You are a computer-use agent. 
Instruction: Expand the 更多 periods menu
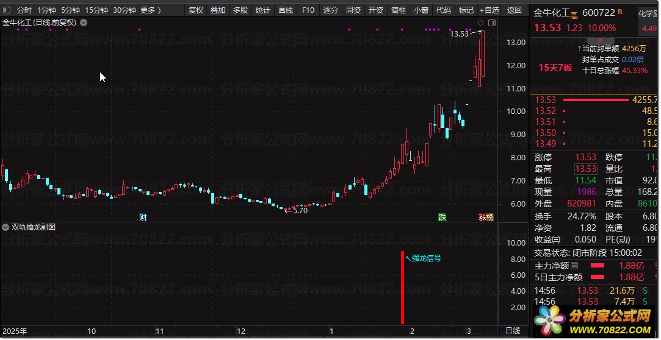pos(151,10)
